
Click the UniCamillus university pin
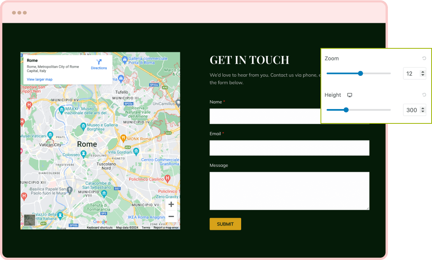pyautogui.click(x=178, y=103)
